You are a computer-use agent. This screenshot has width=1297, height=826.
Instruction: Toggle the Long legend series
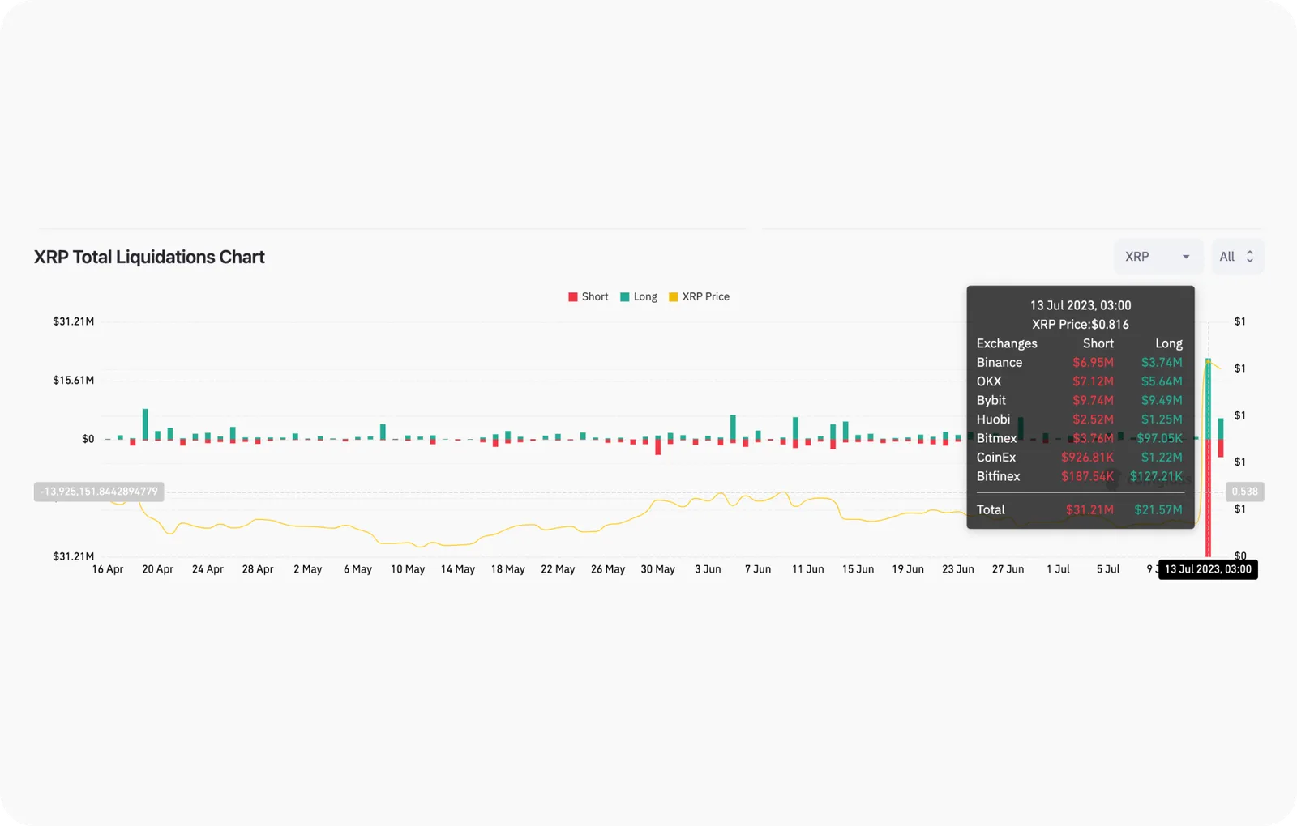coord(639,296)
